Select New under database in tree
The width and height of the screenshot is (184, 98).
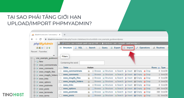click(41, 62)
